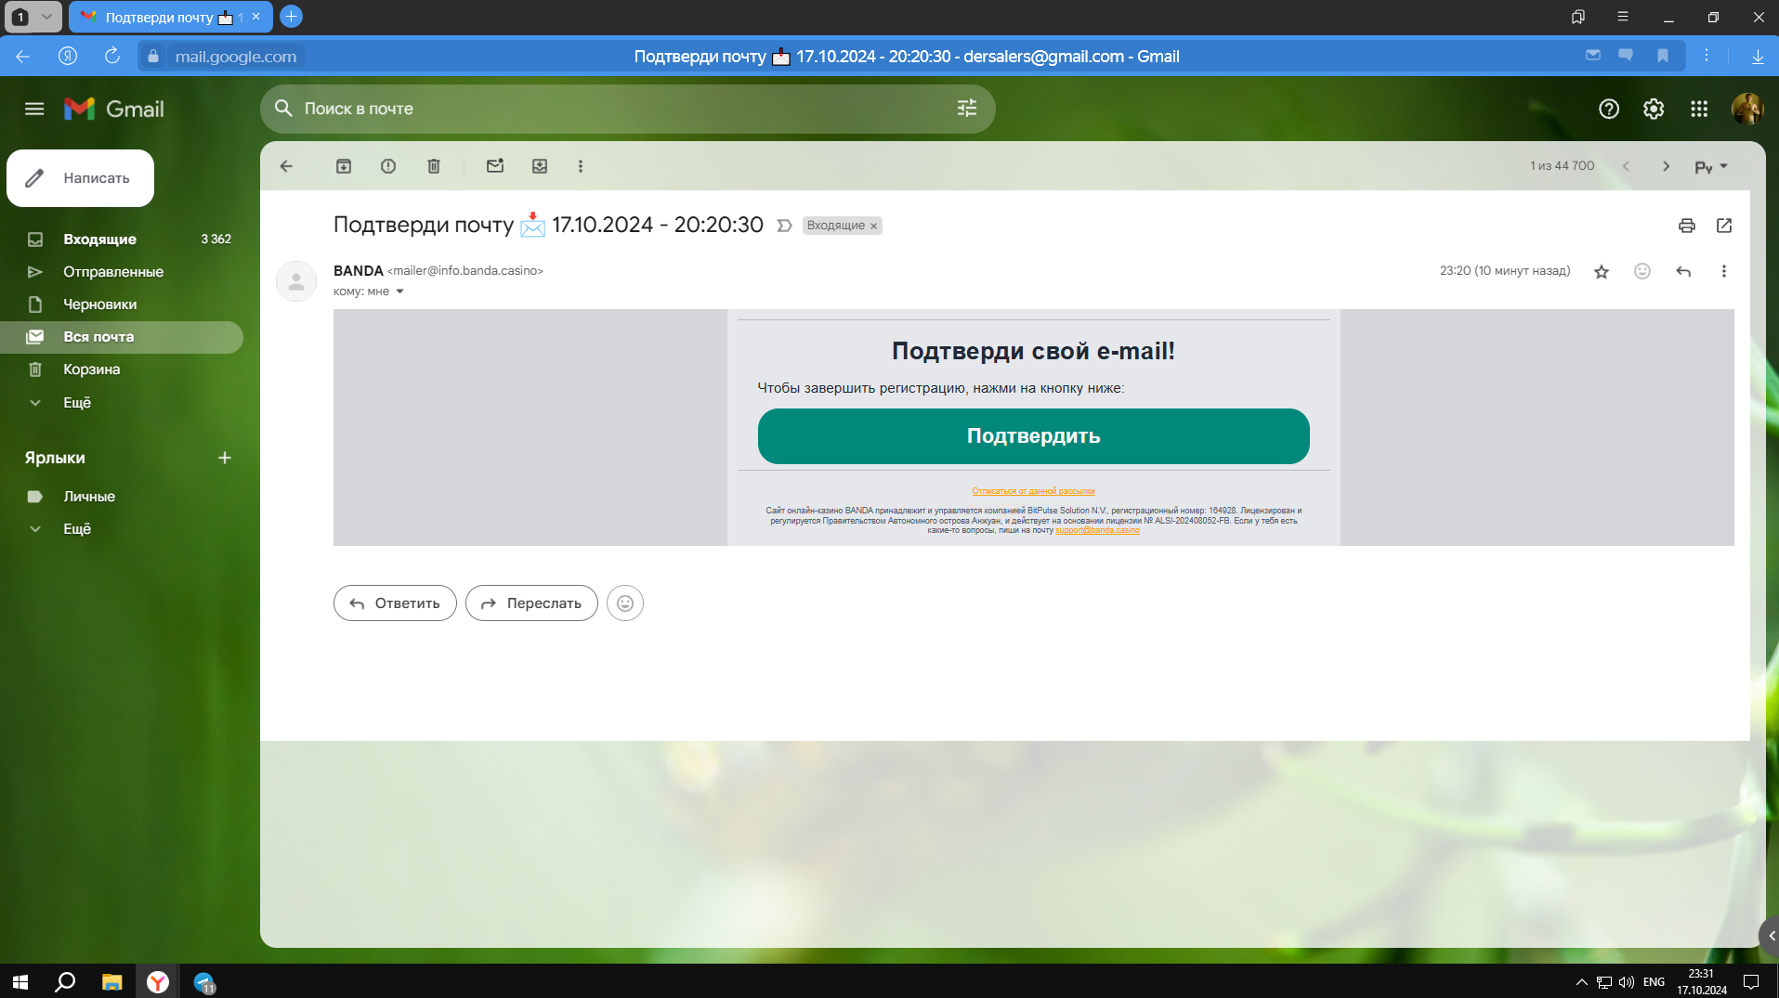This screenshot has height=998, width=1779.
Task: Open Windows taskbar search
Action: point(65,981)
